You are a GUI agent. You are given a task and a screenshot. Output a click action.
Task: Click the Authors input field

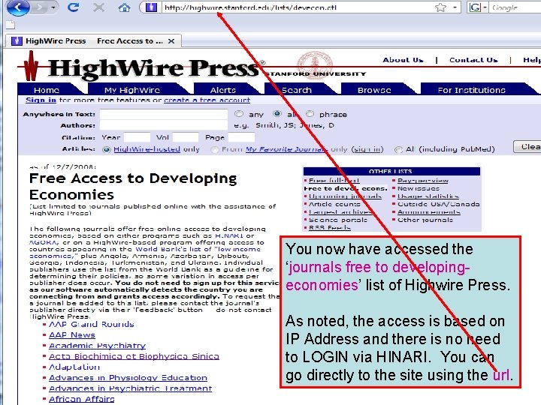pos(164,125)
